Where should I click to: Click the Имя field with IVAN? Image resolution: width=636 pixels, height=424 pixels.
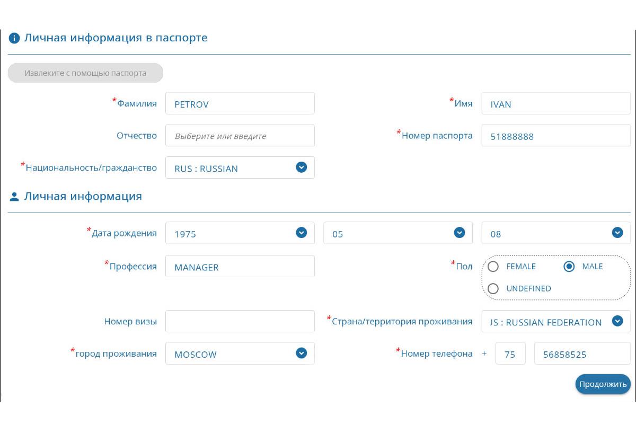pyautogui.click(x=556, y=103)
